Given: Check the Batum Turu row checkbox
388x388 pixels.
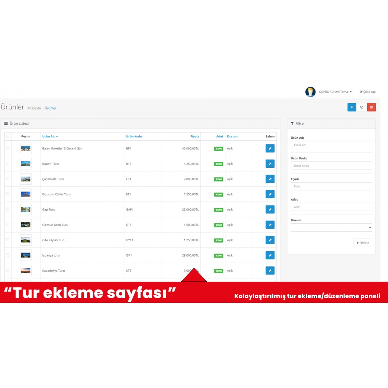Looking at the screenshot, I should click(8, 163).
